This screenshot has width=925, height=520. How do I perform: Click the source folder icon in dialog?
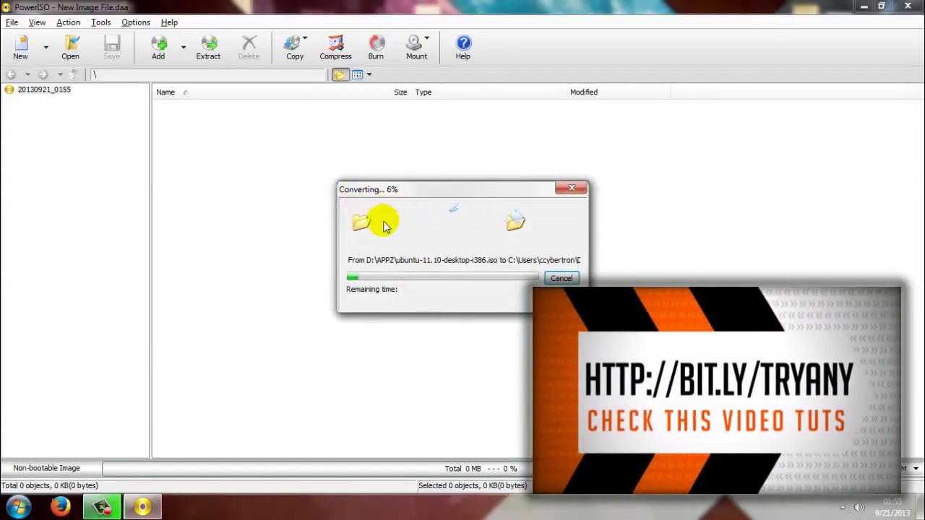point(361,222)
